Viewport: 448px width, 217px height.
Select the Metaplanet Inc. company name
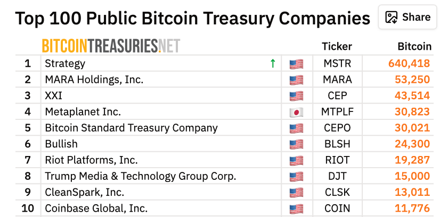pyautogui.click(x=83, y=112)
